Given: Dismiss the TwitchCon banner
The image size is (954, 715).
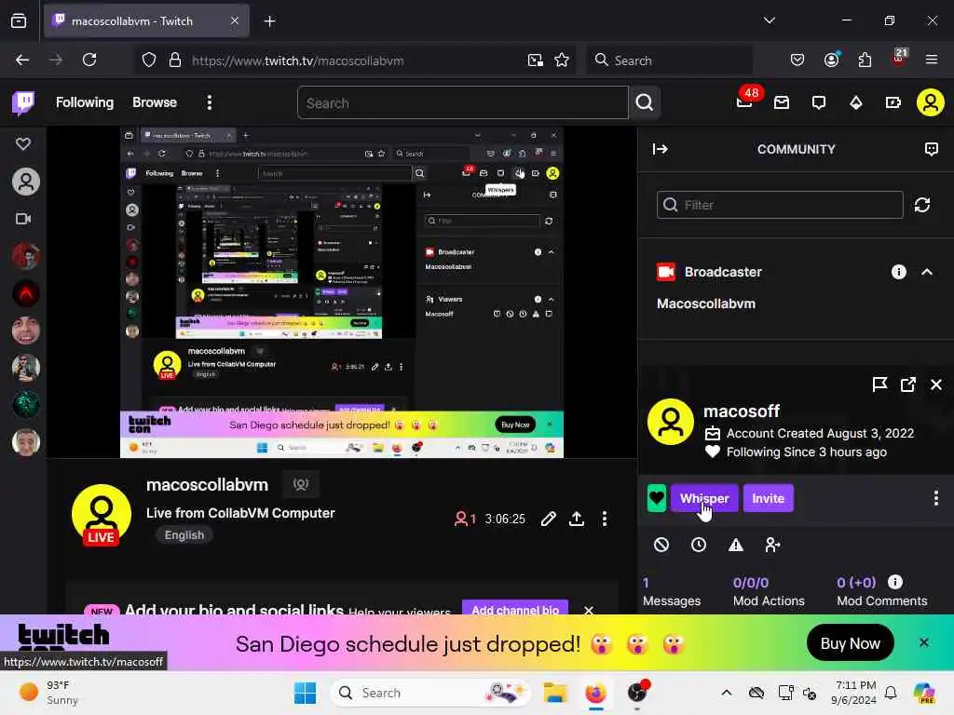Looking at the screenshot, I should 923,642.
